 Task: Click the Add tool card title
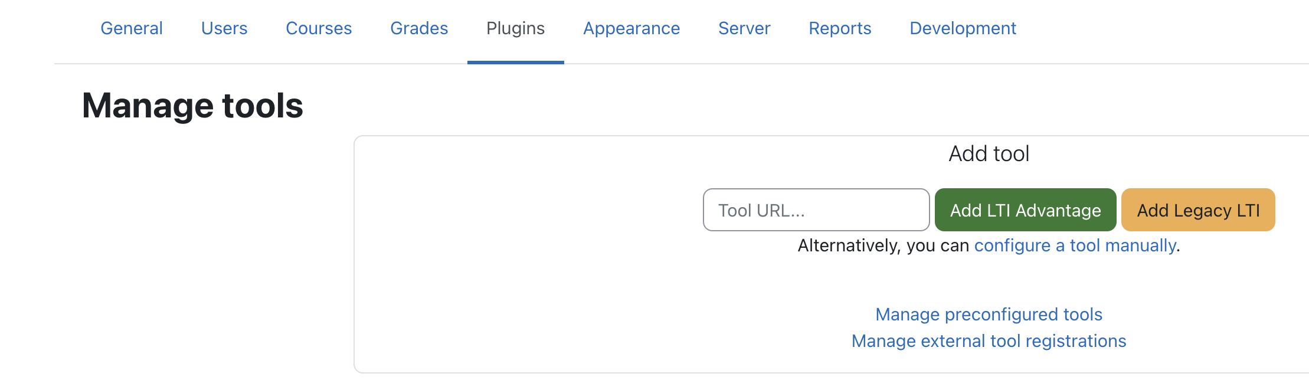[x=989, y=154]
